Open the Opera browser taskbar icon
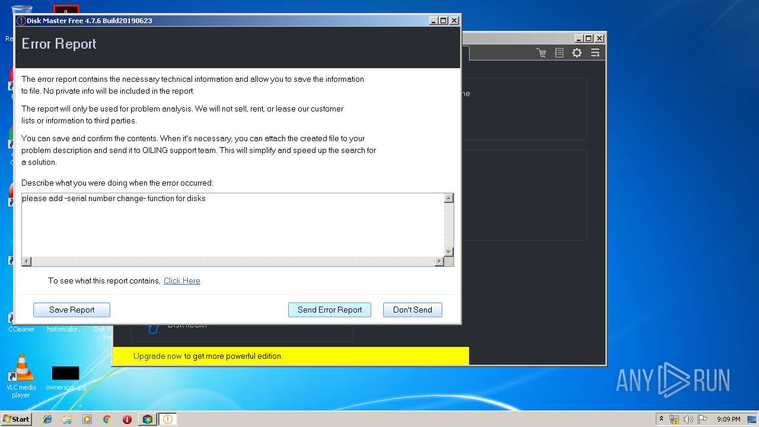 pyautogui.click(x=127, y=419)
